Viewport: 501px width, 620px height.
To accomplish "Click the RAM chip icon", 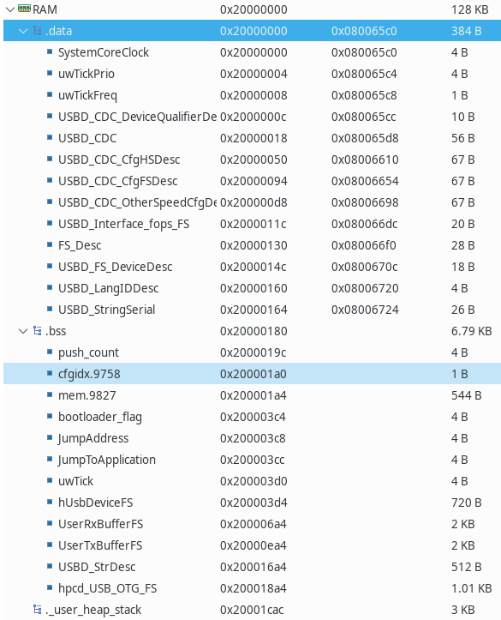I will pos(24,9).
